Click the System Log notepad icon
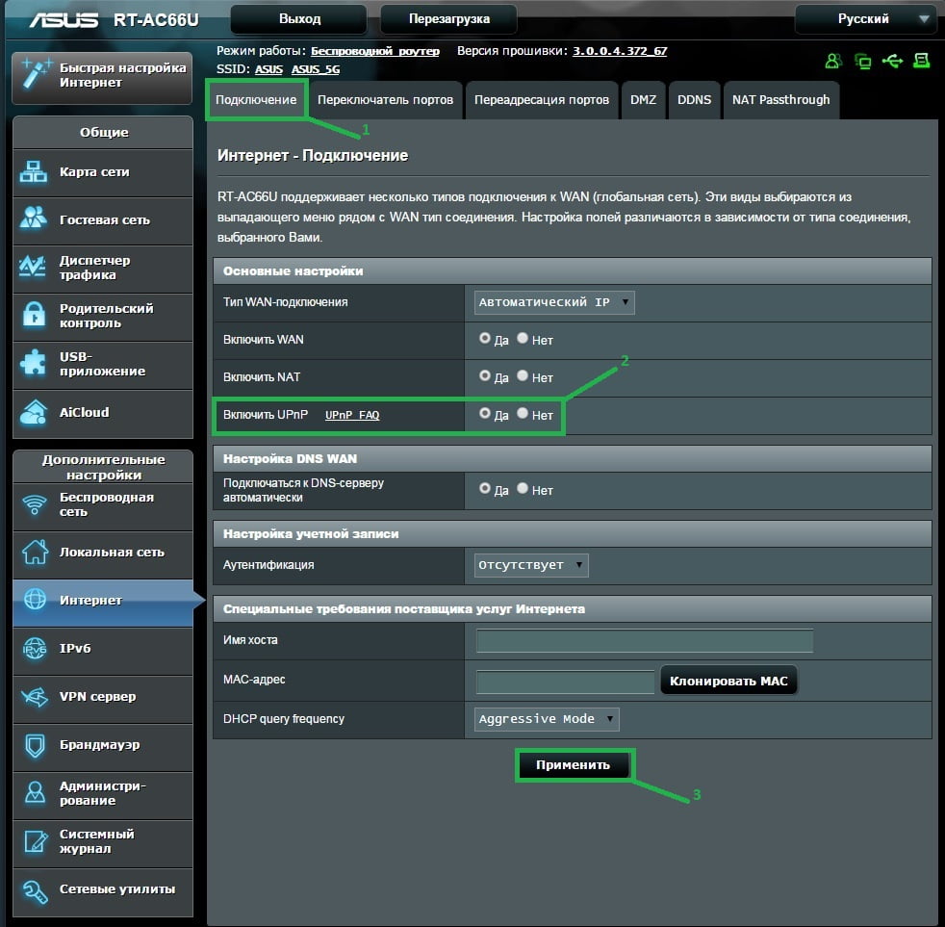The width and height of the screenshot is (945, 927). point(35,841)
